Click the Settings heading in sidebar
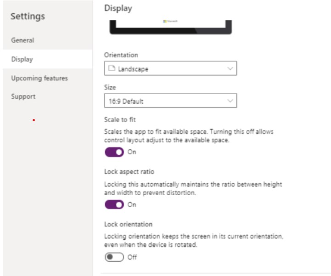 [28, 16]
